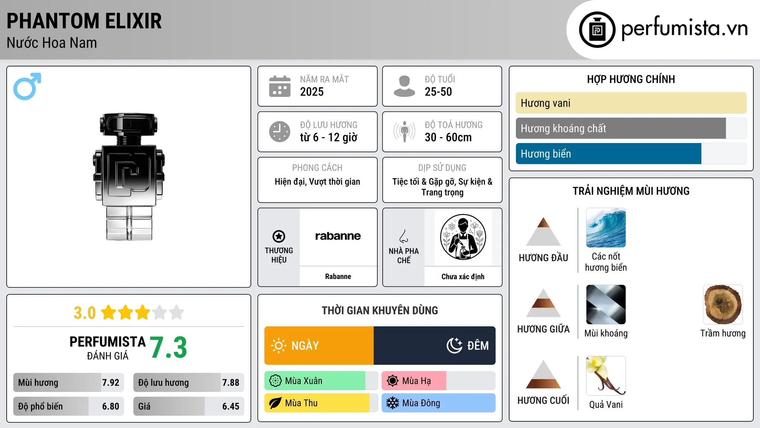Screen dimensions: 760x428
Task: Click the moon and stars icon beside Đêm
Action: (x=455, y=346)
